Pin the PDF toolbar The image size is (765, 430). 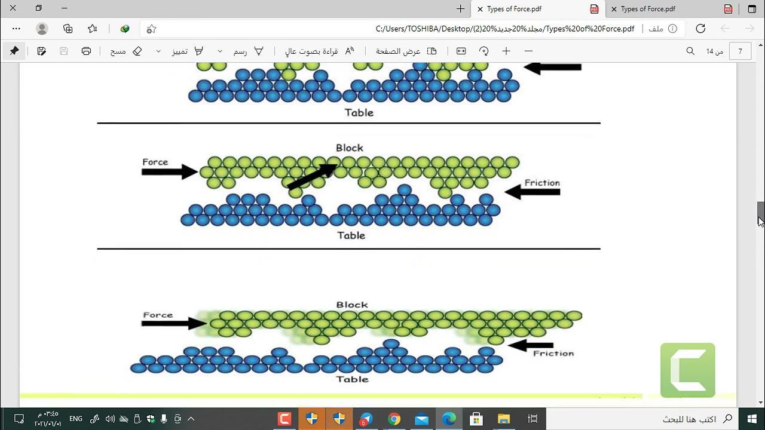pyautogui.click(x=14, y=51)
